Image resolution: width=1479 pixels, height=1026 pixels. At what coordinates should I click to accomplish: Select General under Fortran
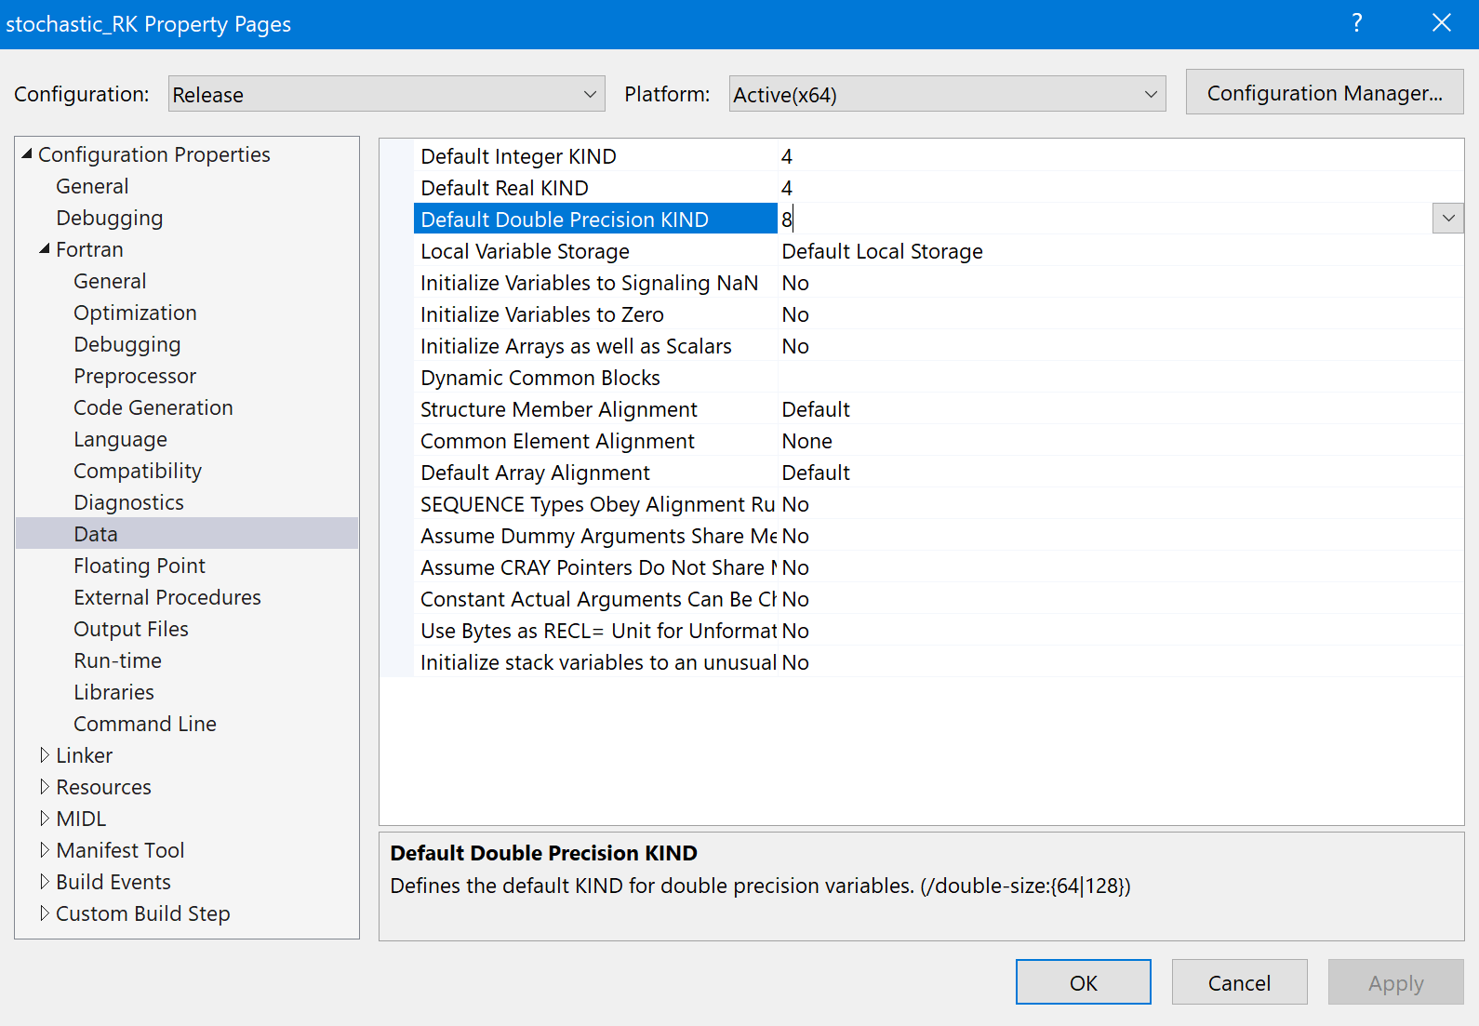click(x=110, y=281)
